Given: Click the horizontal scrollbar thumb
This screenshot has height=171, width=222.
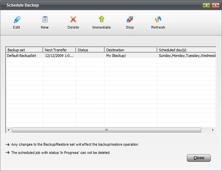Looking at the screenshot, I should point(107,130).
